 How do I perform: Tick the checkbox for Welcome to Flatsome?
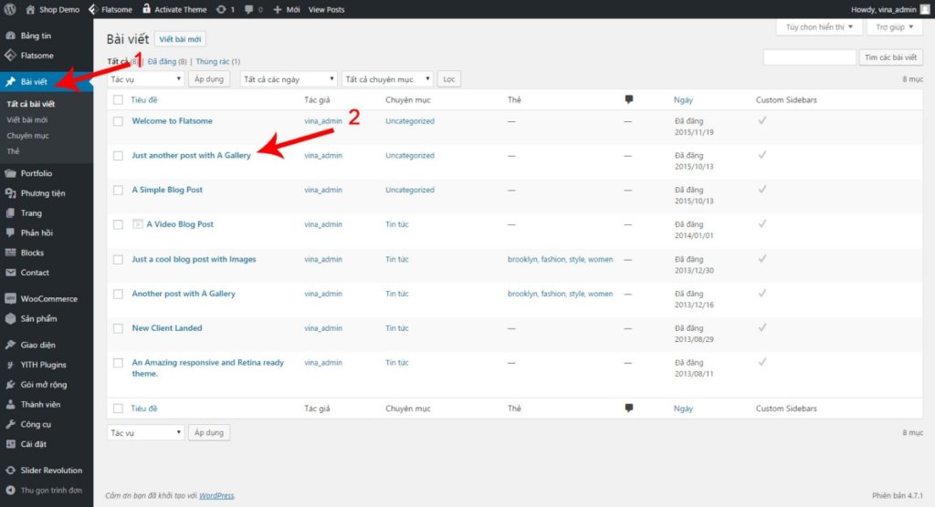(118, 121)
